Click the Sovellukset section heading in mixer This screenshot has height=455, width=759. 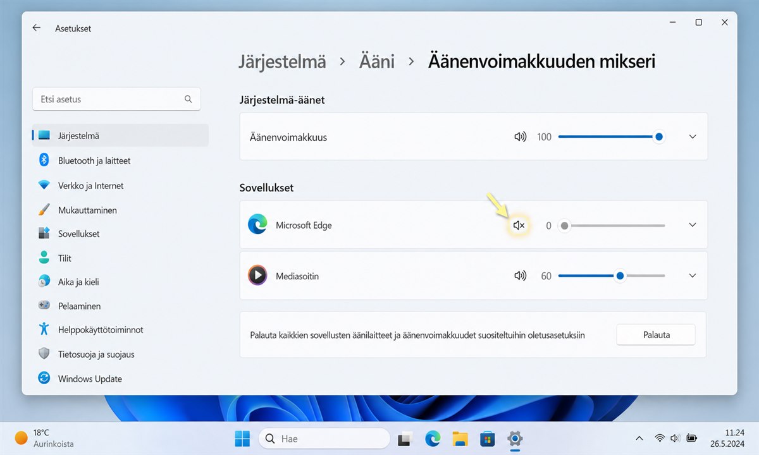pos(266,188)
